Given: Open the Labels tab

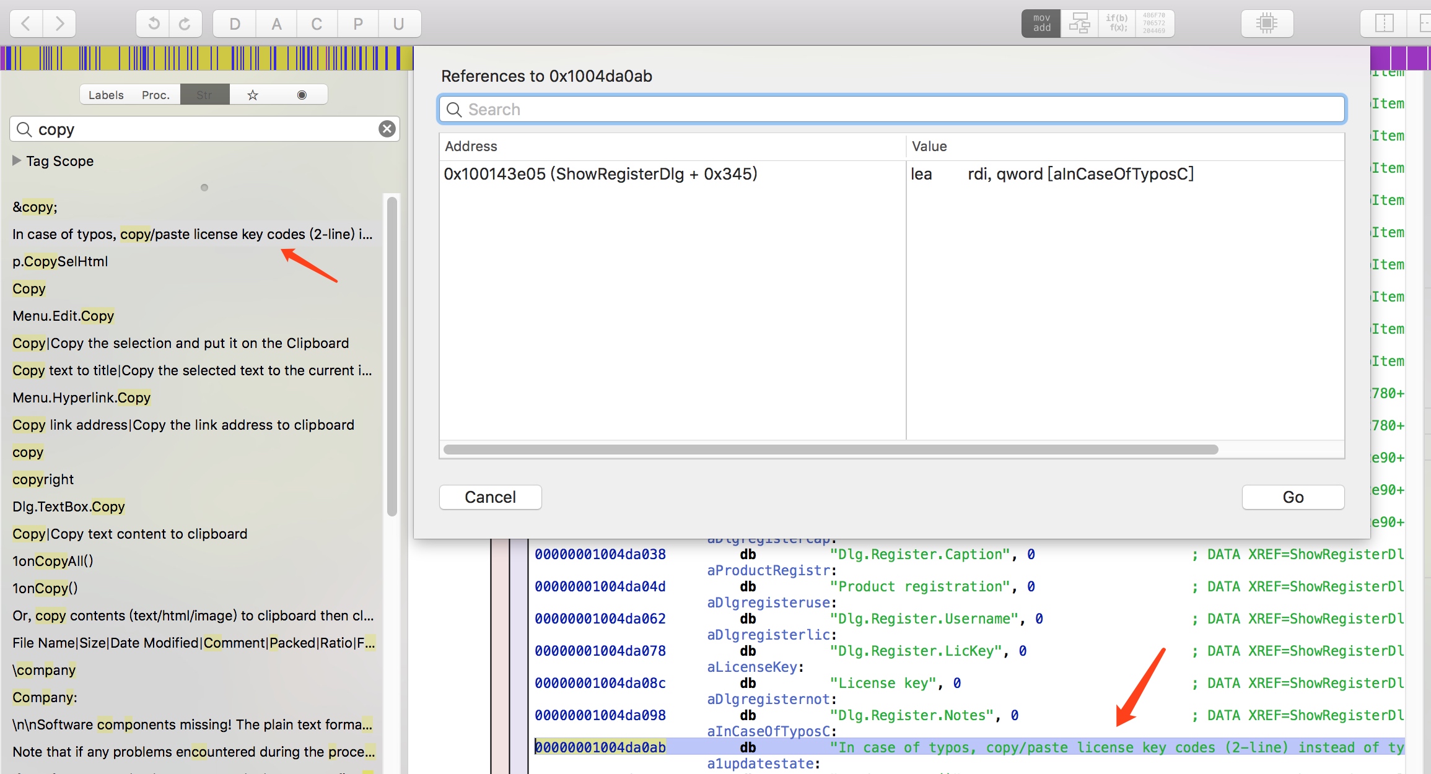Looking at the screenshot, I should 106,95.
